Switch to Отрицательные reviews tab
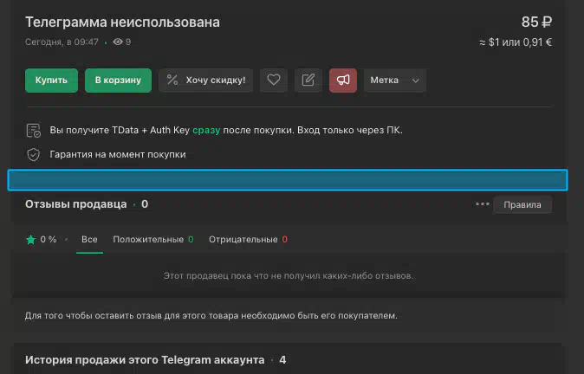 248,240
